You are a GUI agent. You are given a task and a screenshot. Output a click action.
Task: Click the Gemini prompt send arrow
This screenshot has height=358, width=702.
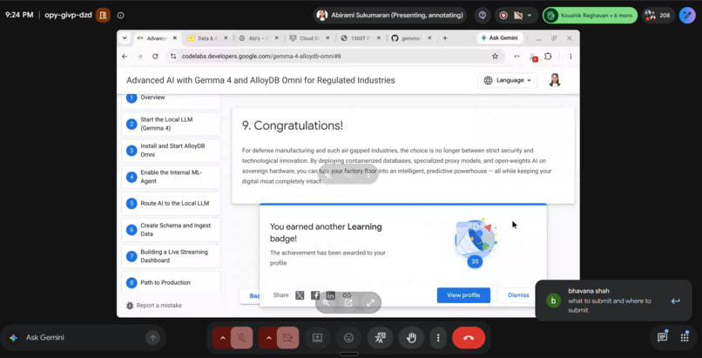point(152,338)
